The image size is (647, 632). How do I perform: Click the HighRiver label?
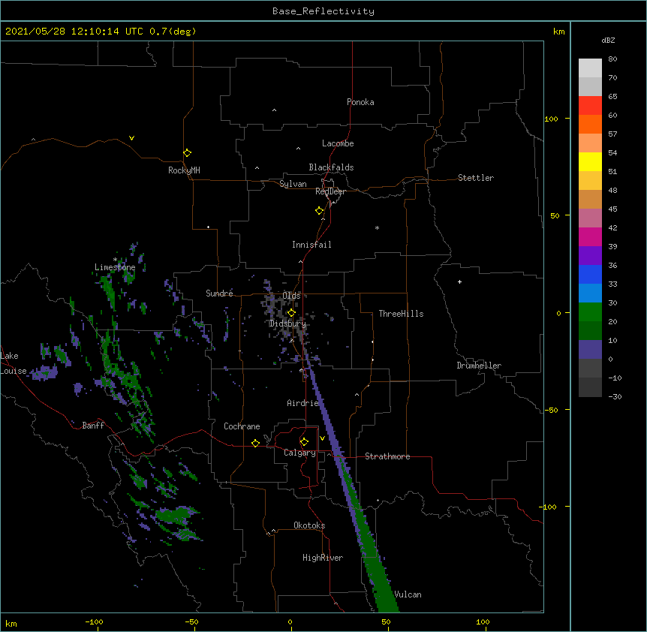[323, 558]
